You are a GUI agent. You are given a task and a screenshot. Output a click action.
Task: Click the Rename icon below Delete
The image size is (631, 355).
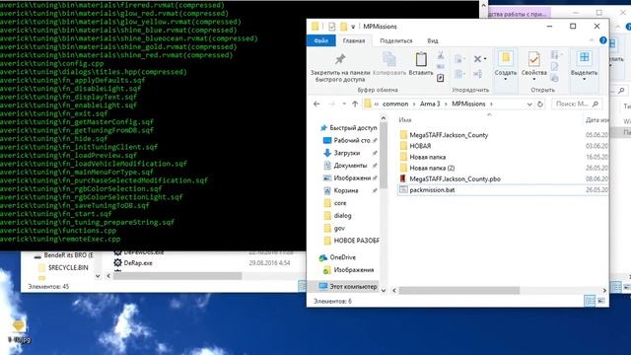[477, 74]
